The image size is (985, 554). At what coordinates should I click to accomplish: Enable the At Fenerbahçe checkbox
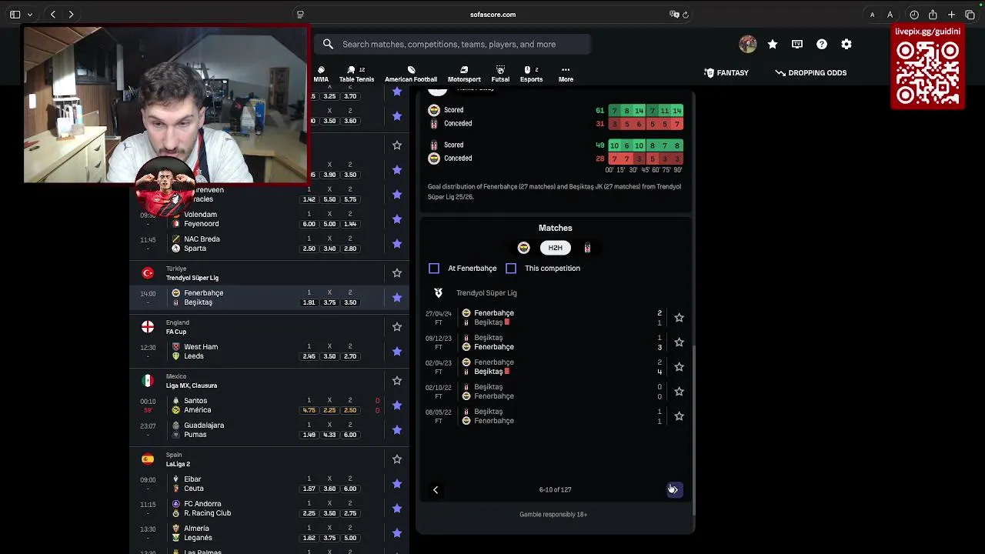(434, 269)
